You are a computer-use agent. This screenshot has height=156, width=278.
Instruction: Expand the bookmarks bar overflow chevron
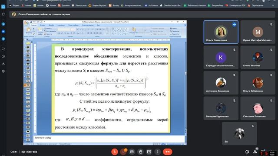click(273, 6)
